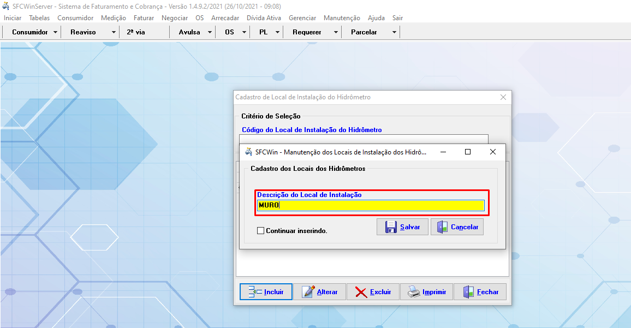Image resolution: width=631 pixels, height=328 pixels.
Task: Click the Incluir button icon
Action: (255, 292)
